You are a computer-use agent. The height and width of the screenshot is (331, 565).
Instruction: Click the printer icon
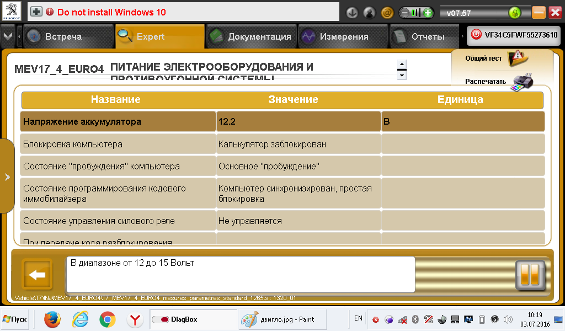[x=522, y=82]
